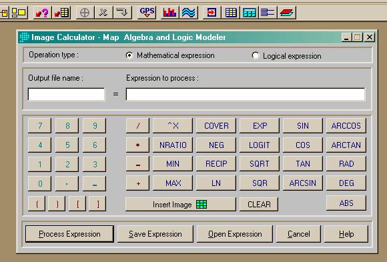Insert the TAN function
Image resolution: width=387 pixels, height=262 pixels.
click(x=302, y=164)
